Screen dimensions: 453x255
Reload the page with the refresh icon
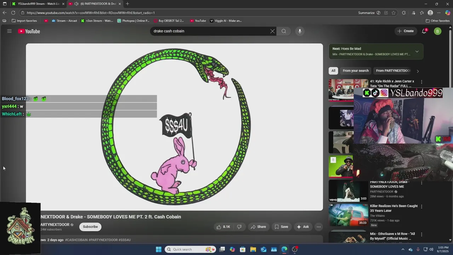tap(13, 13)
